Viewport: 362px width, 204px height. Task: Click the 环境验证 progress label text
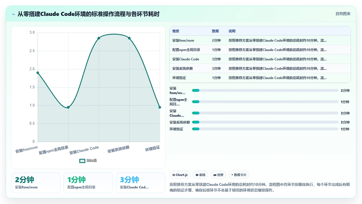(176, 129)
